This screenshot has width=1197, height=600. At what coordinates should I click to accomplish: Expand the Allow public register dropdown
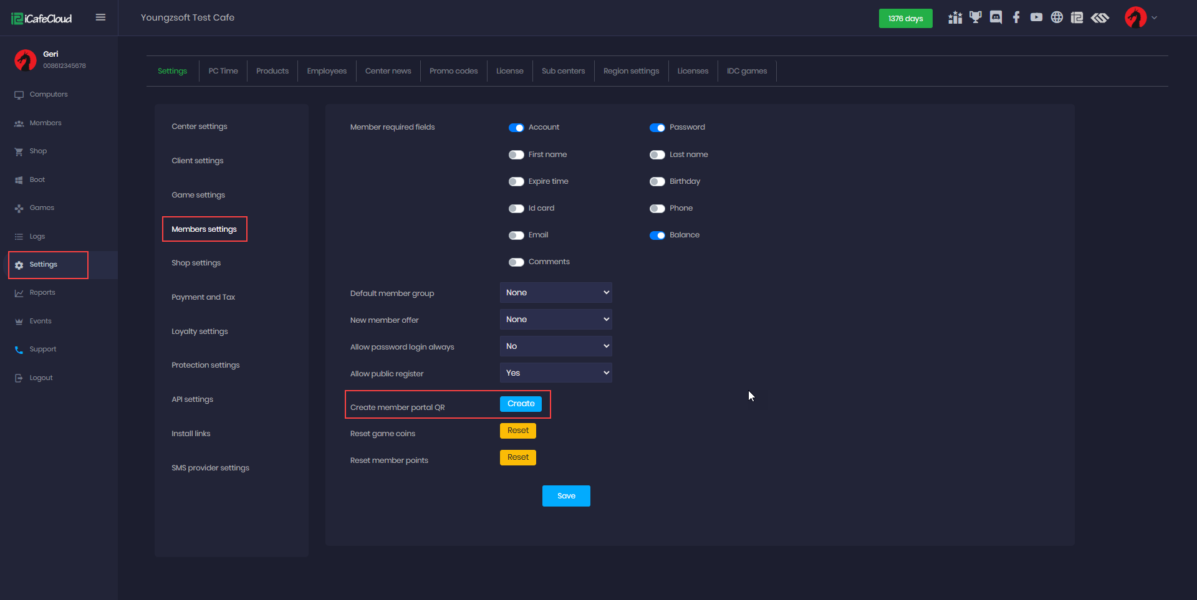pyautogui.click(x=555, y=373)
